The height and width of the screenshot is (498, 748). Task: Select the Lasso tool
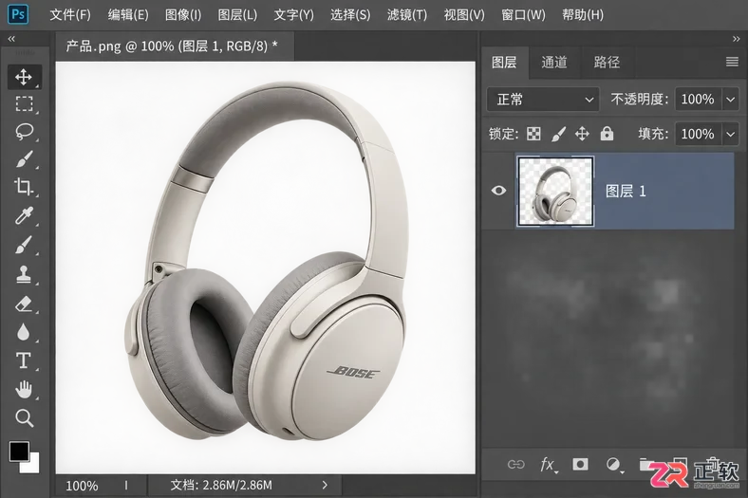[x=24, y=132]
